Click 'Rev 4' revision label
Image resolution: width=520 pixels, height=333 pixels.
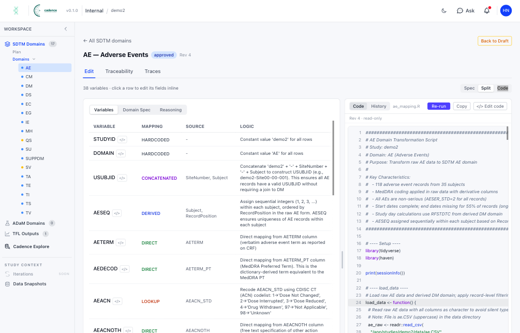(185, 55)
